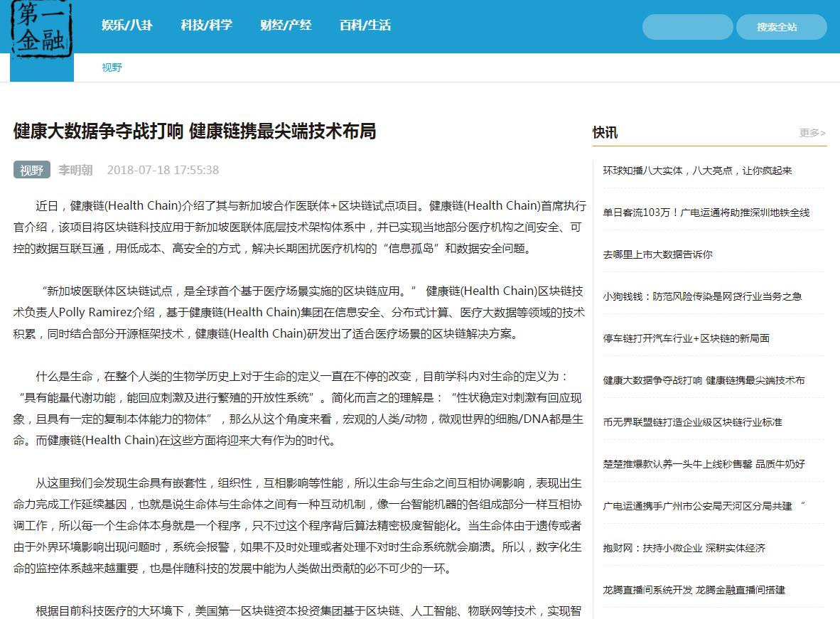This screenshot has width=840, height=619.
Task: Click the 更多> link in 快讯
Action: tap(812, 132)
